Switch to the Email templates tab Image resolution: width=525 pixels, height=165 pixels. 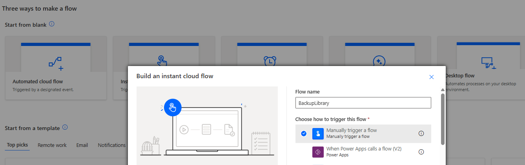point(82,145)
